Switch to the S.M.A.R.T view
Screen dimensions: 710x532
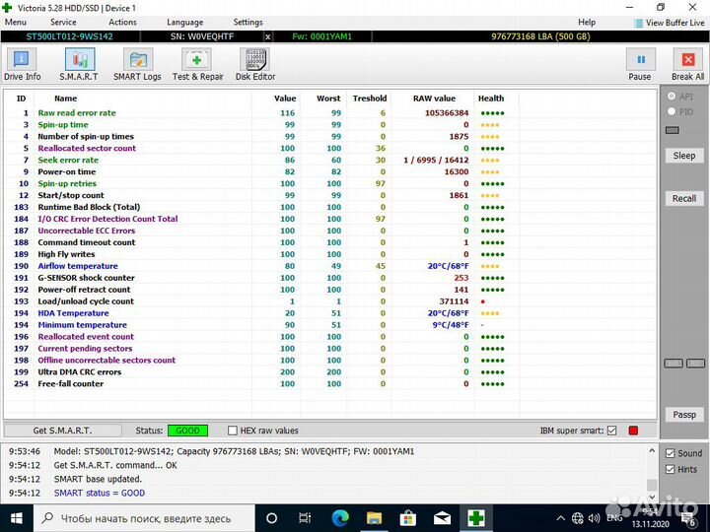[79, 64]
